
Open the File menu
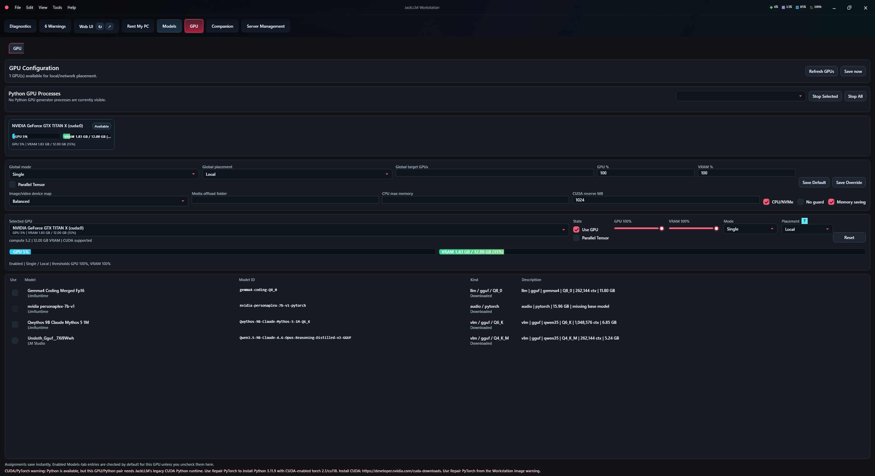tap(18, 7)
